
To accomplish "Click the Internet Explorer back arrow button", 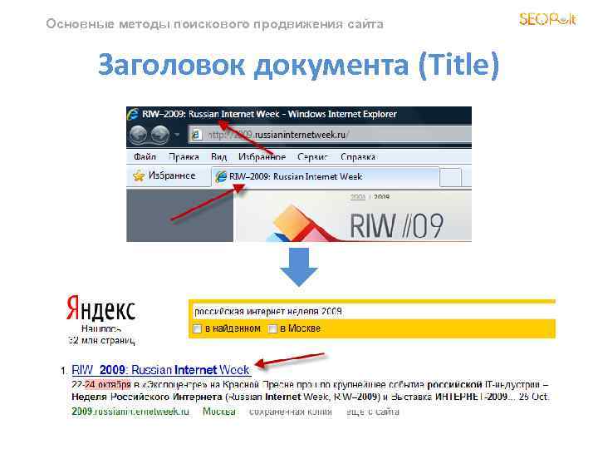I will click(139, 135).
